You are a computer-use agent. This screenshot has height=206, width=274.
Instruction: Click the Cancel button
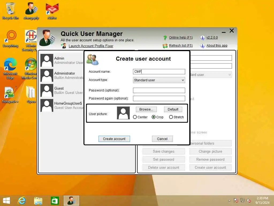162,139
